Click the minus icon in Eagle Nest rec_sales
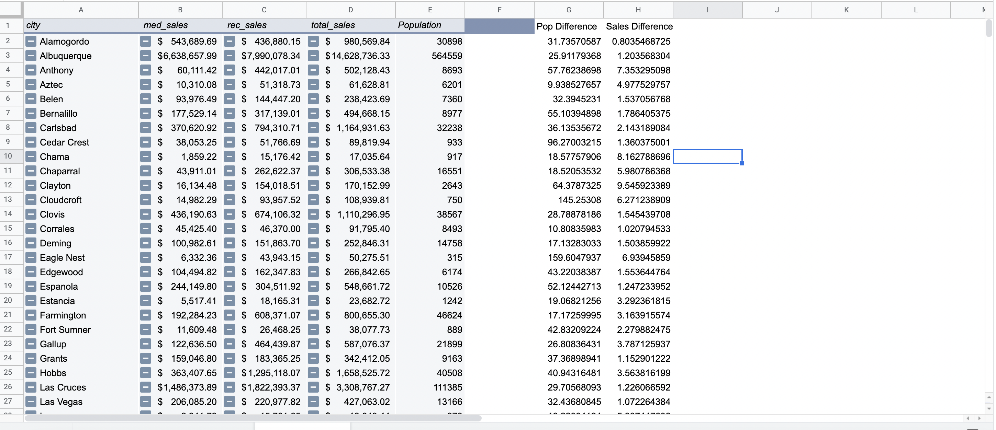The height and width of the screenshot is (430, 996). coord(230,258)
